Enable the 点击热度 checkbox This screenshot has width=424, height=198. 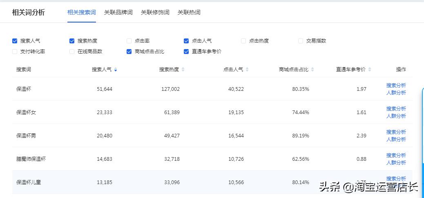[243, 41]
